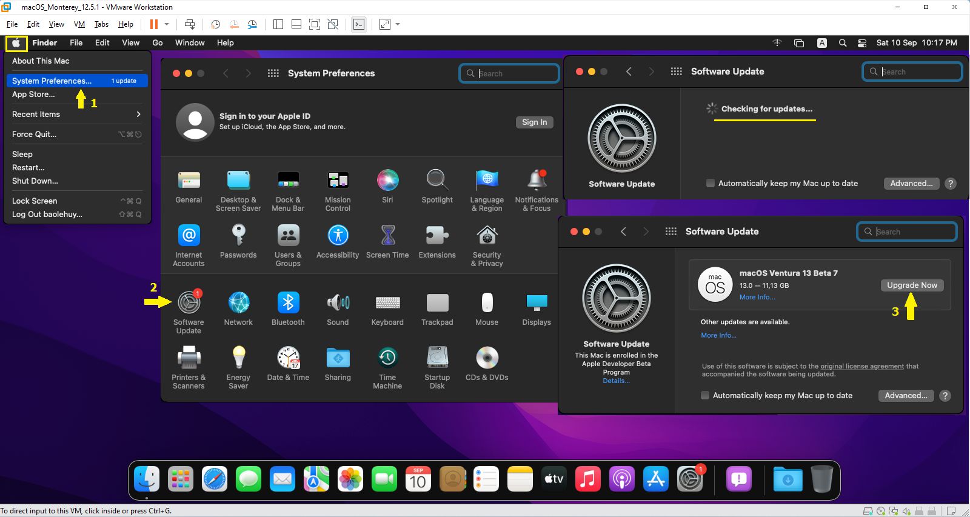Enable auto-update checkbox in Ventura upgrade window
970x517 pixels.
705,395
